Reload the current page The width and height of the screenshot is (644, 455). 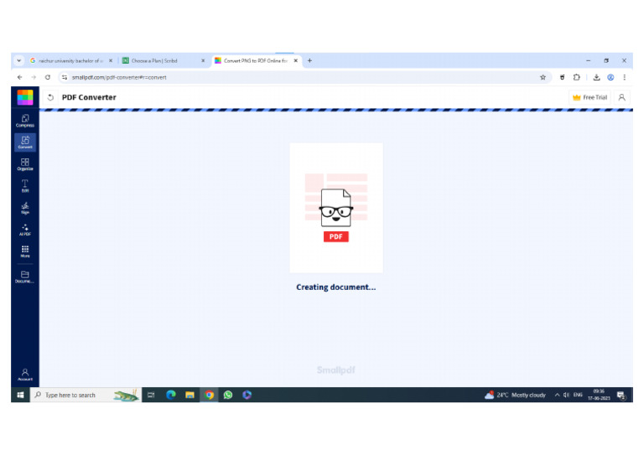point(48,77)
